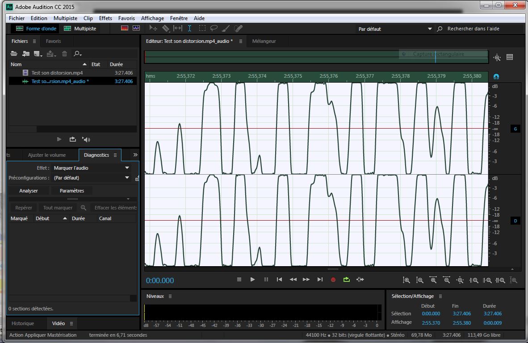Switch to the Mélangeur tab

tap(264, 41)
